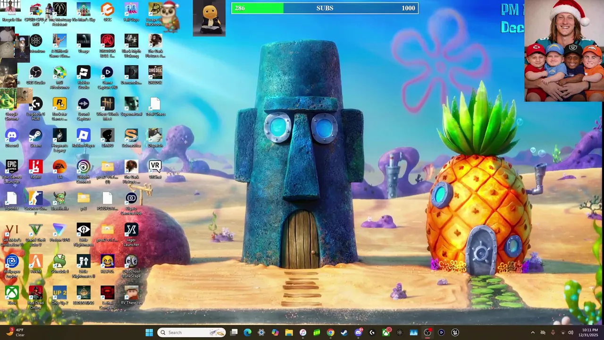Open the Windows Start button

pyautogui.click(x=149, y=332)
